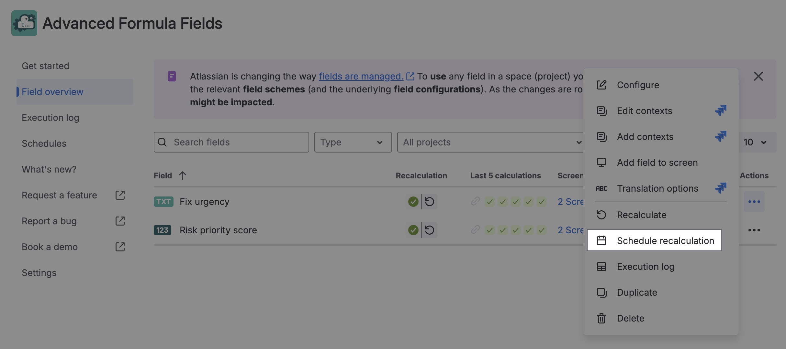Screen dimensions: 786x349
Task: Click the link icon in Risk priority score row
Action: click(476, 230)
